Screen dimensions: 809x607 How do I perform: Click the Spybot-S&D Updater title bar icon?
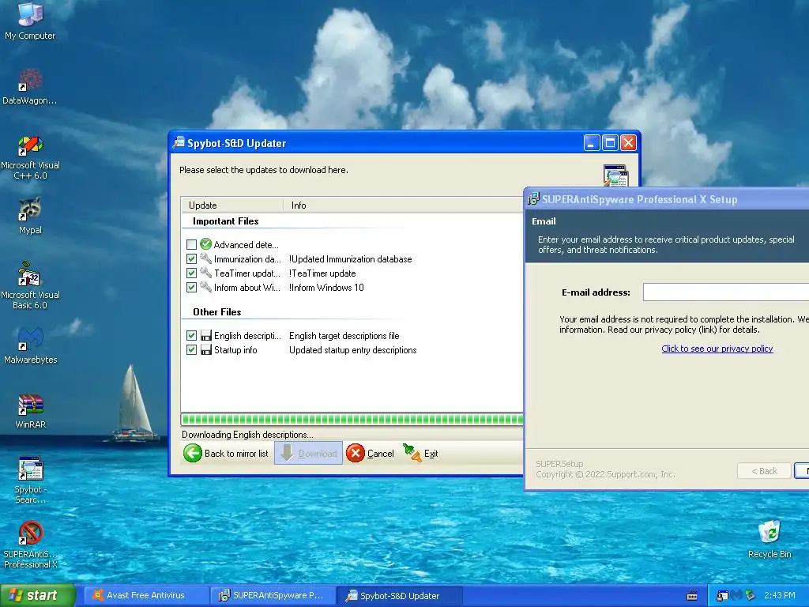point(179,142)
